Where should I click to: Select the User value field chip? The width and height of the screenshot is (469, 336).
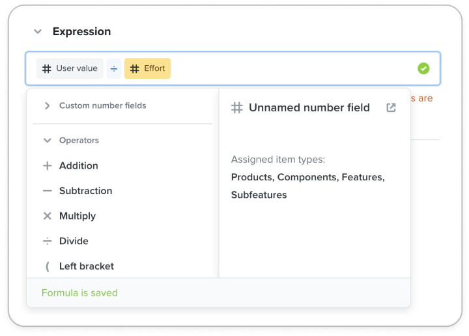pos(70,68)
